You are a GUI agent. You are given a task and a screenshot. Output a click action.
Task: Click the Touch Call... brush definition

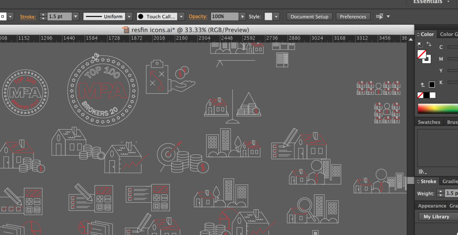[x=157, y=17]
